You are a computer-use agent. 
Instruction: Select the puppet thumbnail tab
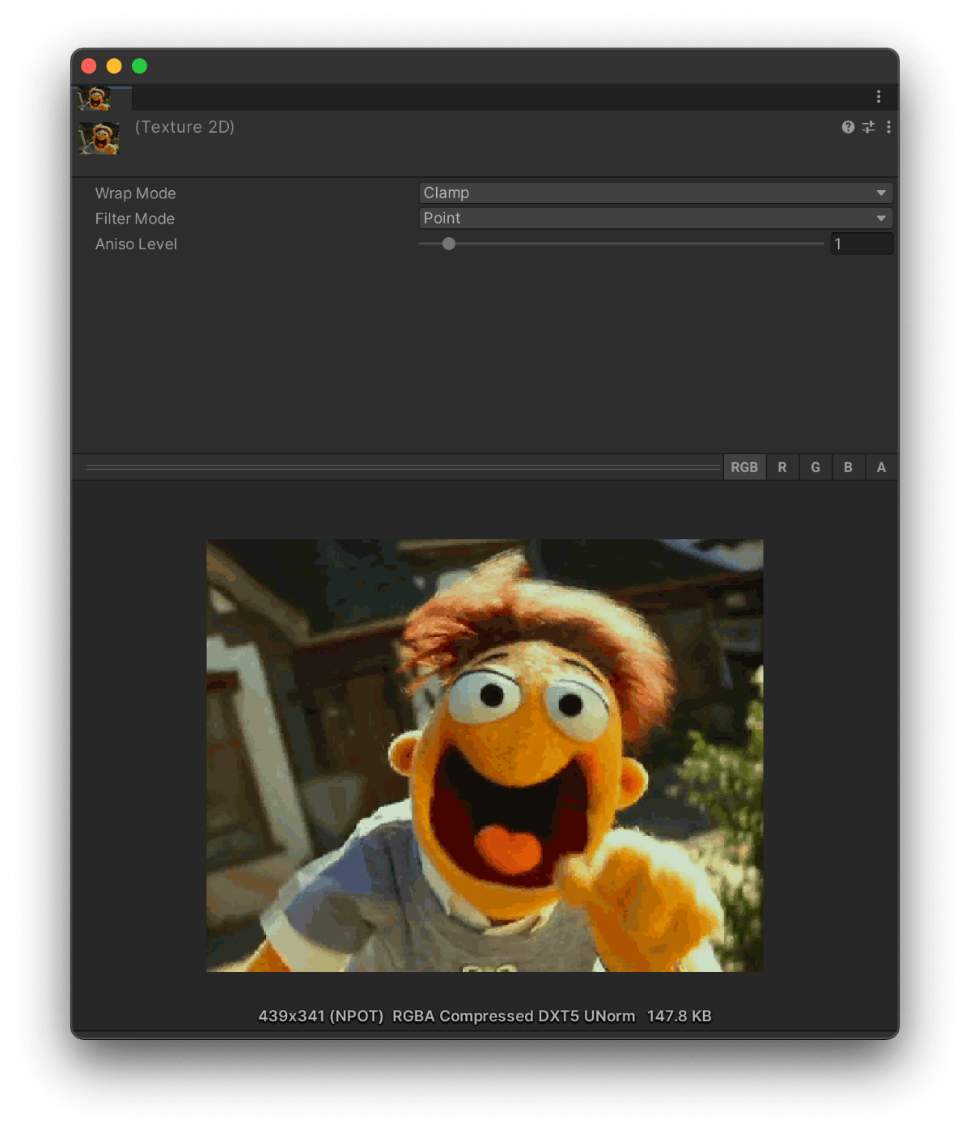pos(101,97)
